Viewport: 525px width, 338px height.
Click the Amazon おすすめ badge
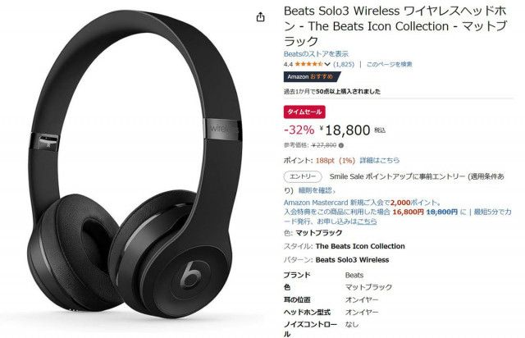(x=312, y=77)
